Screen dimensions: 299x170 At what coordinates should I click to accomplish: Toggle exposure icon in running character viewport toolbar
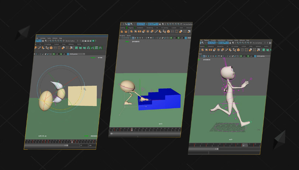pos(241,56)
